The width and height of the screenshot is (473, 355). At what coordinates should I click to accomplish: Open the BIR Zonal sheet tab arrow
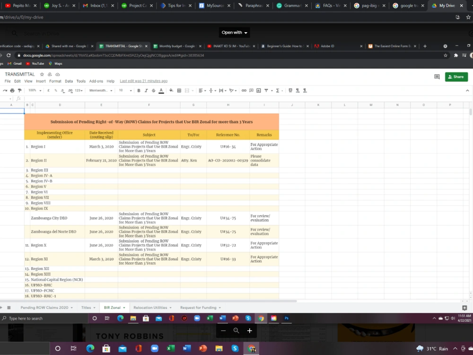click(123, 308)
